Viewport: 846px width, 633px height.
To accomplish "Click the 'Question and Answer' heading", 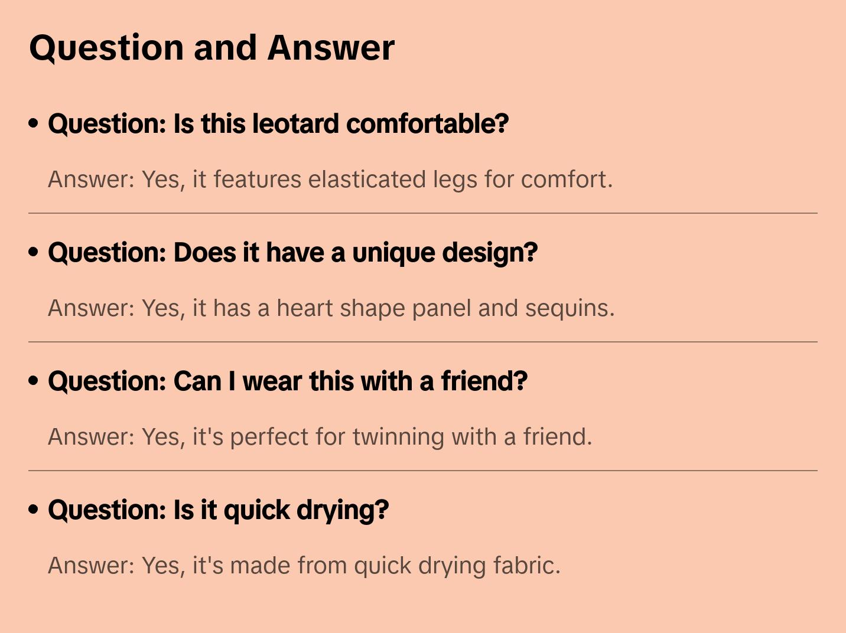I will 211,48.
